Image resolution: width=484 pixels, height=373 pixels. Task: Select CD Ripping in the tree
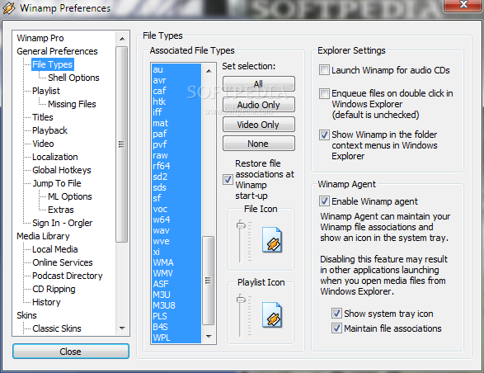(x=54, y=289)
